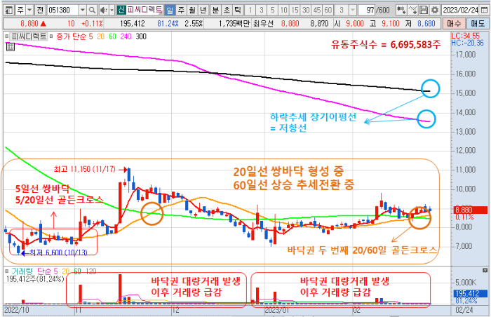Click the 주 market type combo field
Viewport: 491px width, 317px height.
(x=20, y=11)
